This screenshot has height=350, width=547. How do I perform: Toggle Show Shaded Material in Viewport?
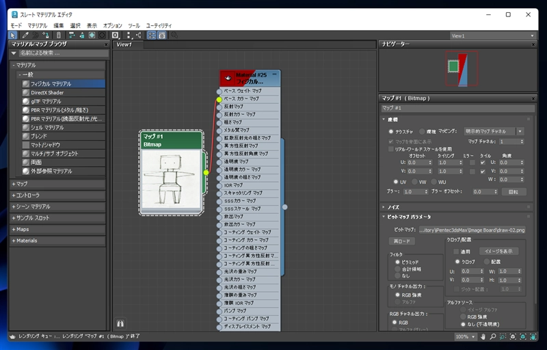point(92,36)
